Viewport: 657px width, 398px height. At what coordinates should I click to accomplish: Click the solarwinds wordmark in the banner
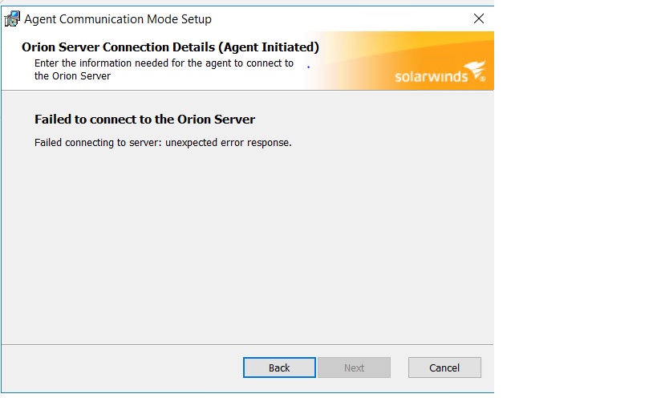[431, 76]
